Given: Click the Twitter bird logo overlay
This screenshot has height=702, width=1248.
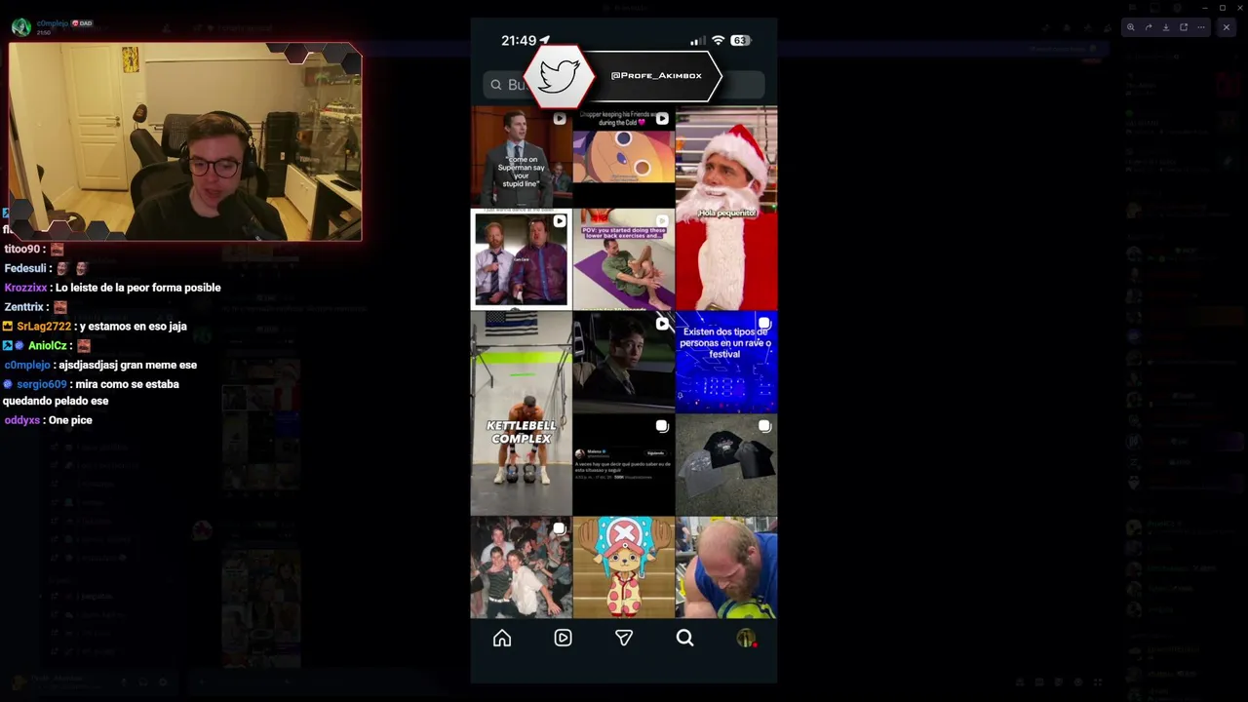Looking at the screenshot, I should coord(559,76).
